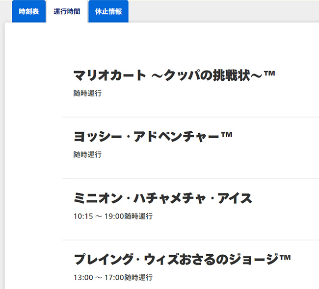Click the プレイング・ウィズおさるのジョージ heading
The width and height of the screenshot is (319, 289).
click(182, 259)
